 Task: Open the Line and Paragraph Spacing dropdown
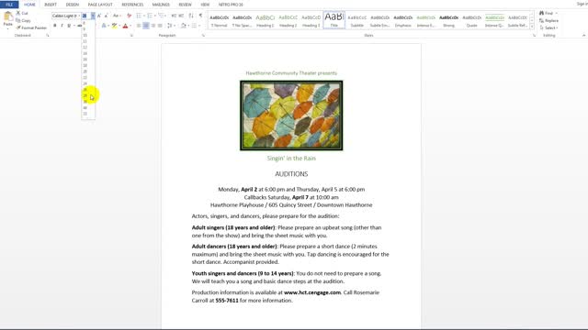point(170,26)
